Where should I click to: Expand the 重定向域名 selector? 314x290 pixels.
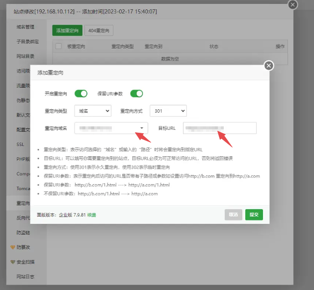click(x=111, y=128)
